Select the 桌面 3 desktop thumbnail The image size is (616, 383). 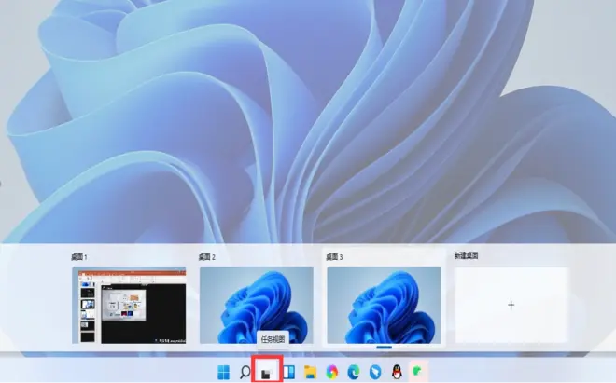(384, 305)
